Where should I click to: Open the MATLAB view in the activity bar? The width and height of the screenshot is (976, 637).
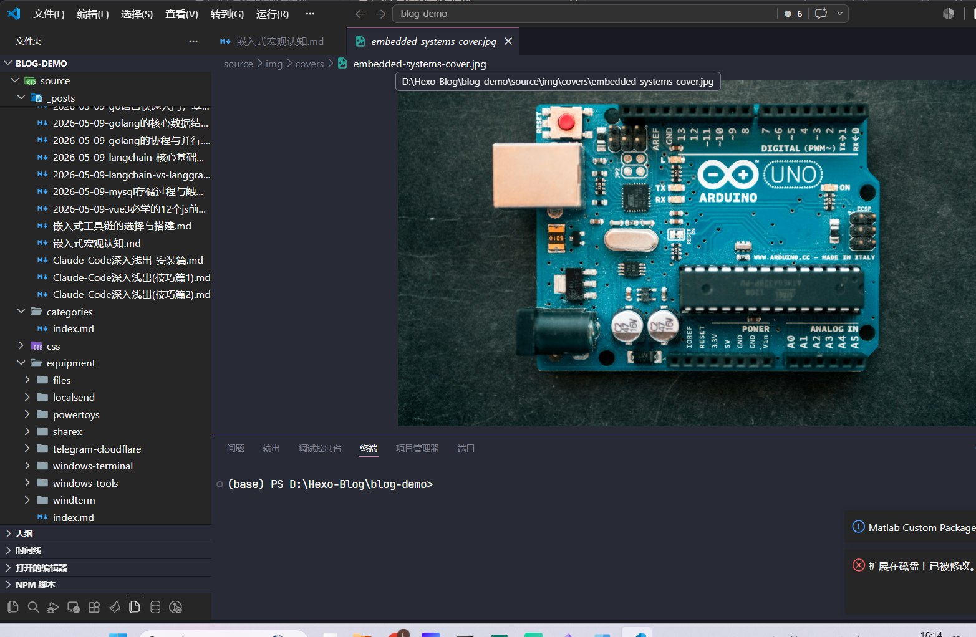tap(115, 607)
